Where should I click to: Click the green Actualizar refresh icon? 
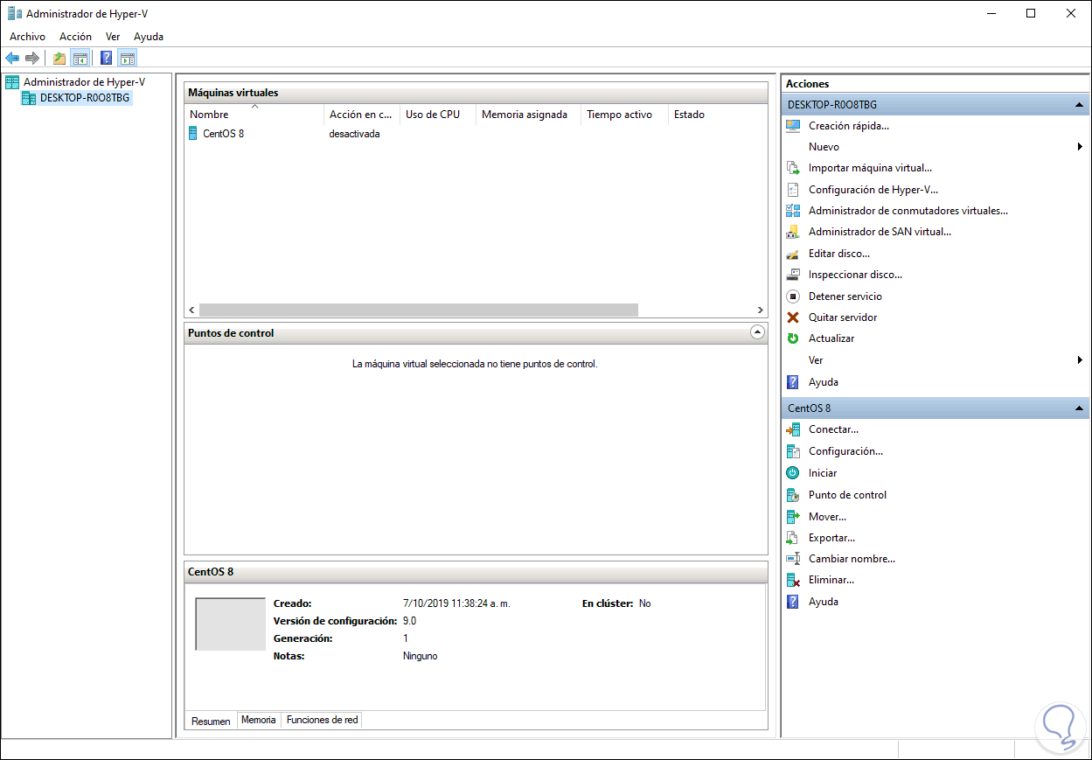point(793,338)
